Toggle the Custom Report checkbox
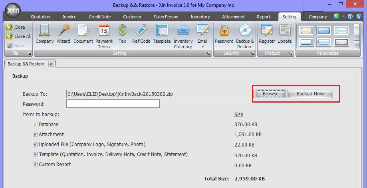Image resolution: width=367 pixels, height=188 pixels. tap(35, 164)
